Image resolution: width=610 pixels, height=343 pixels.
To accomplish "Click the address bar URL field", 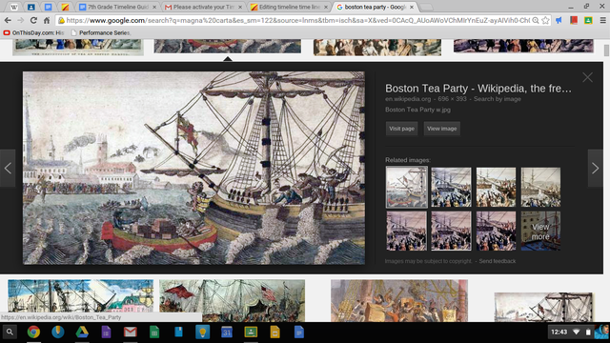I will (x=297, y=20).
